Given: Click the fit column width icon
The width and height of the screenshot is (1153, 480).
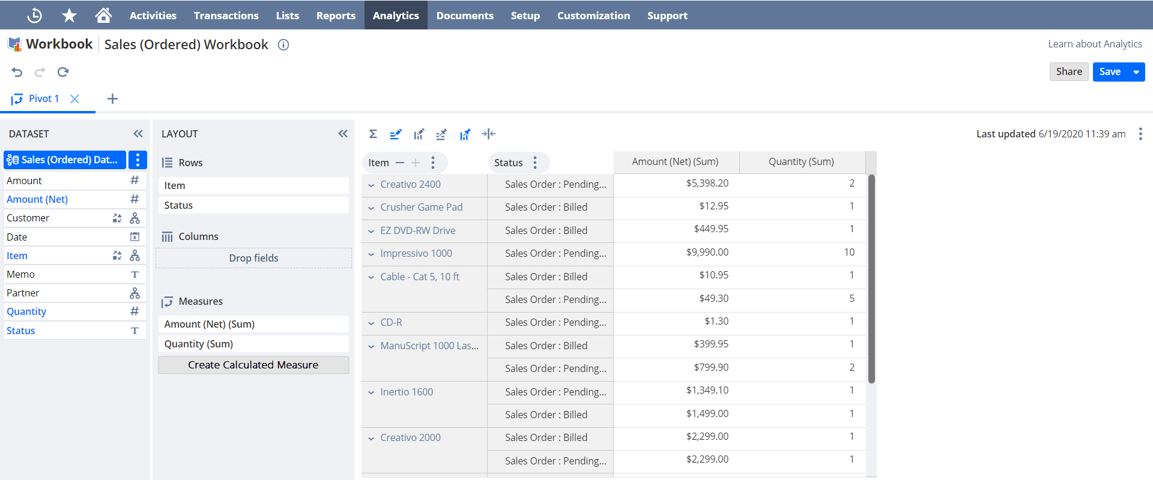Looking at the screenshot, I should tap(488, 134).
